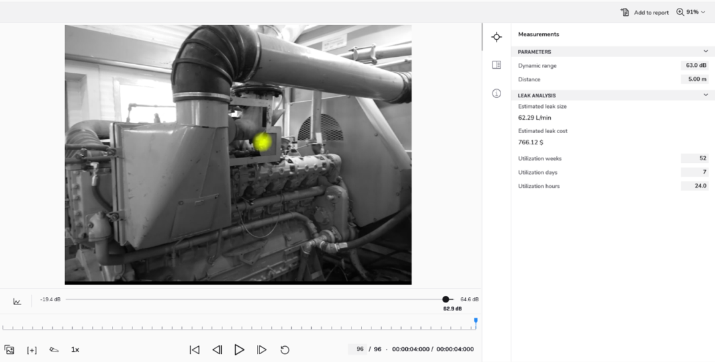This screenshot has height=362, width=715.
Task: Step back one frame
Action: point(216,349)
